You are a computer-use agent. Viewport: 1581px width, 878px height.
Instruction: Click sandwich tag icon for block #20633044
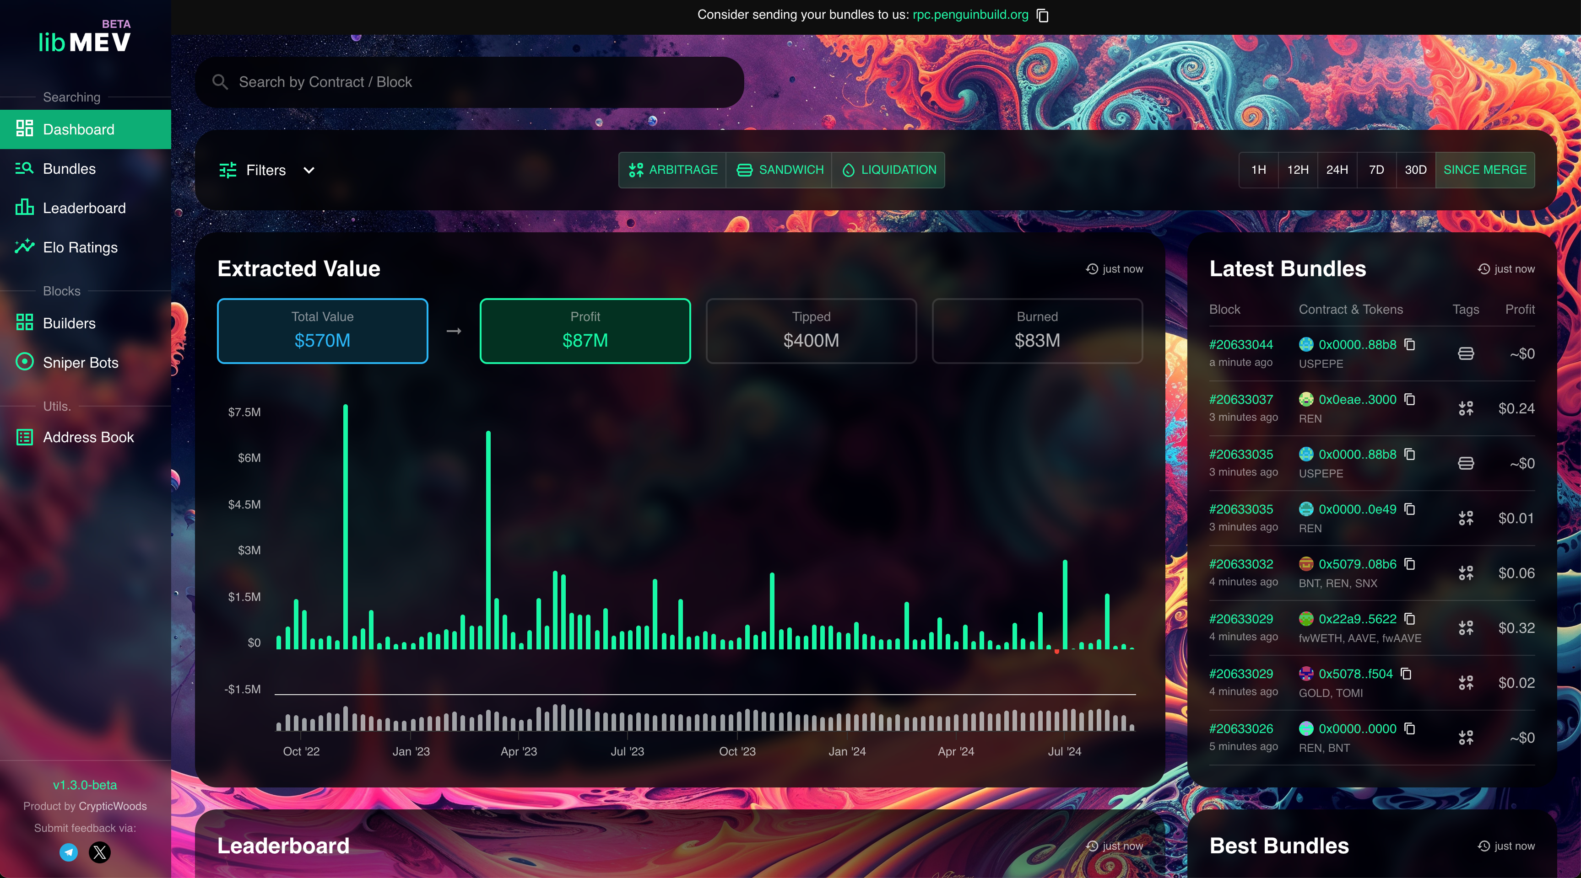coord(1466,354)
